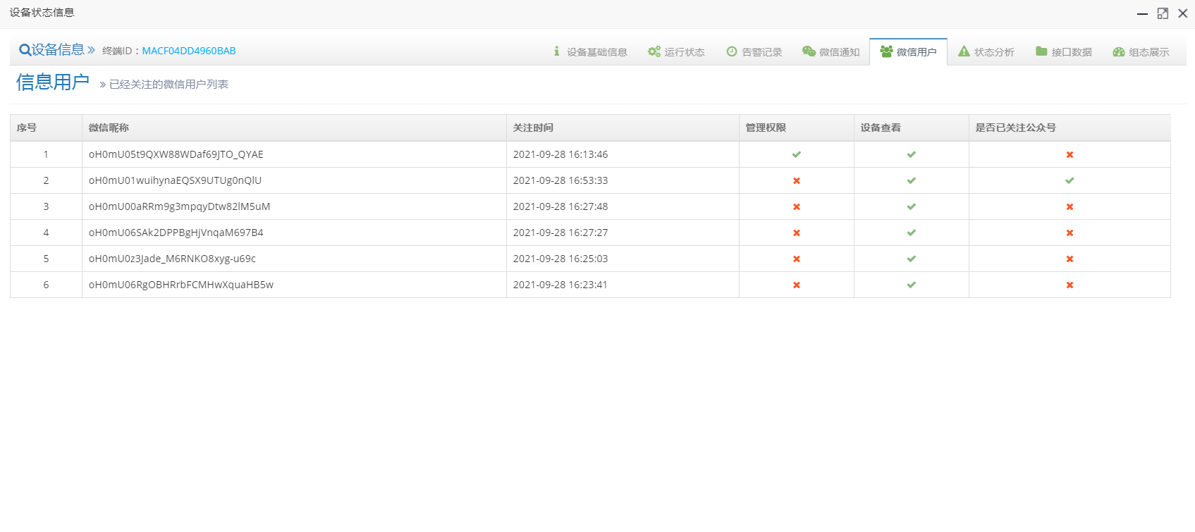Open the 运行状态 tab

(x=684, y=52)
